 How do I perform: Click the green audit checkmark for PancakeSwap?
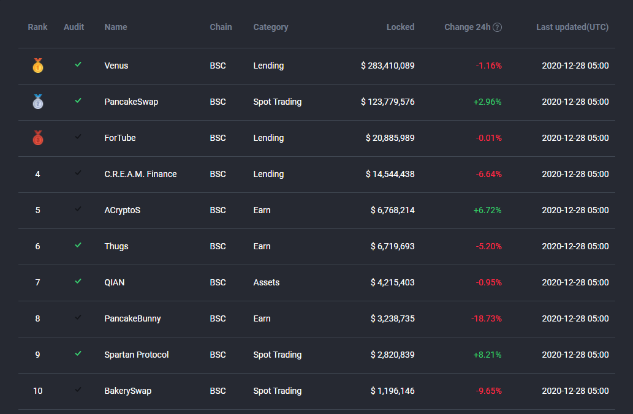[78, 100]
